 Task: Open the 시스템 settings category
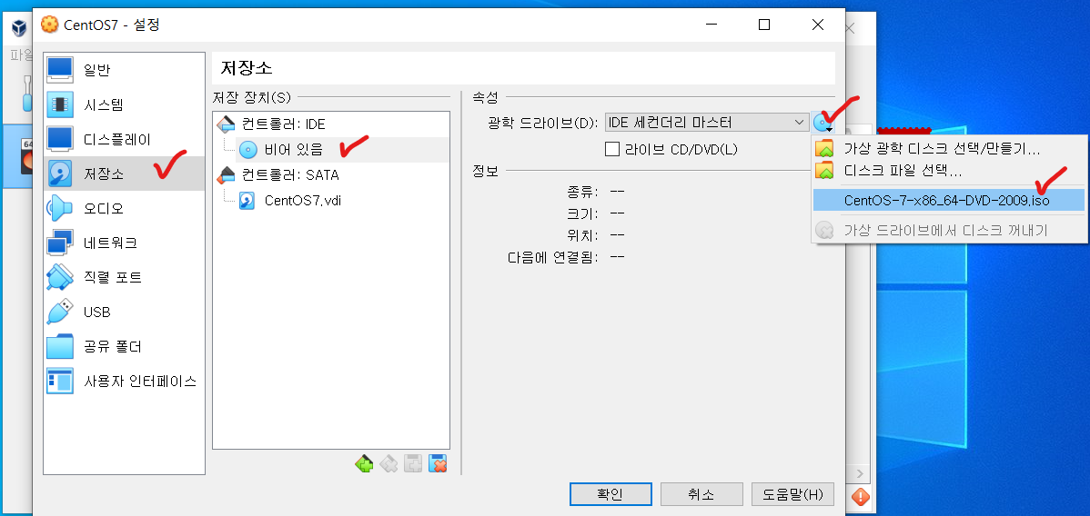(x=124, y=104)
